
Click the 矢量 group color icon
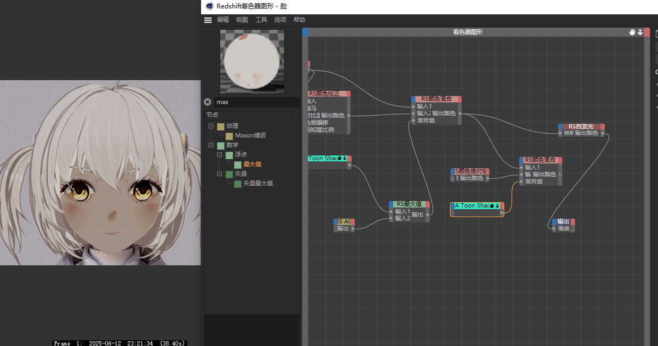[229, 174]
